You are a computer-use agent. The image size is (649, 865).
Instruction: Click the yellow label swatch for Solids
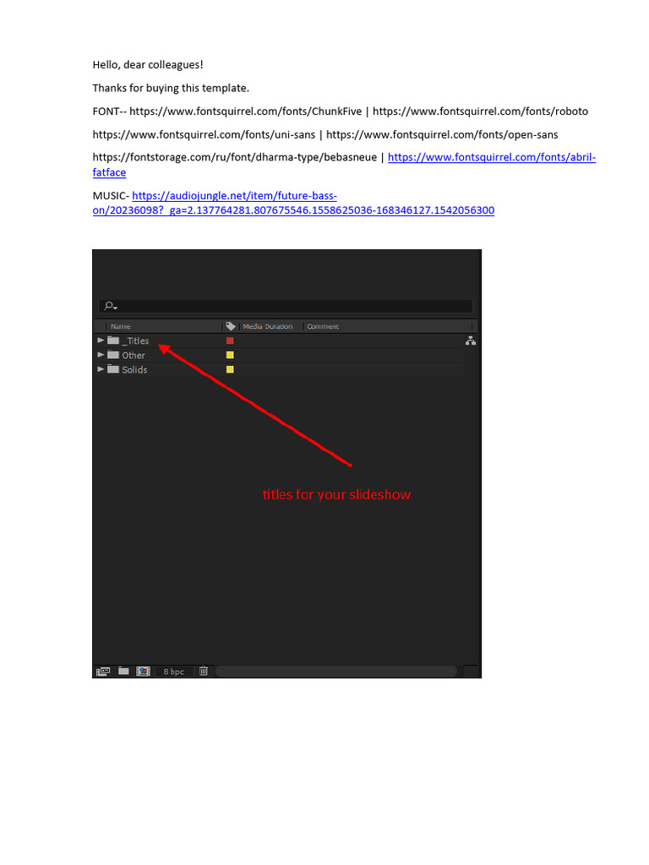click(x=230, y=370)
